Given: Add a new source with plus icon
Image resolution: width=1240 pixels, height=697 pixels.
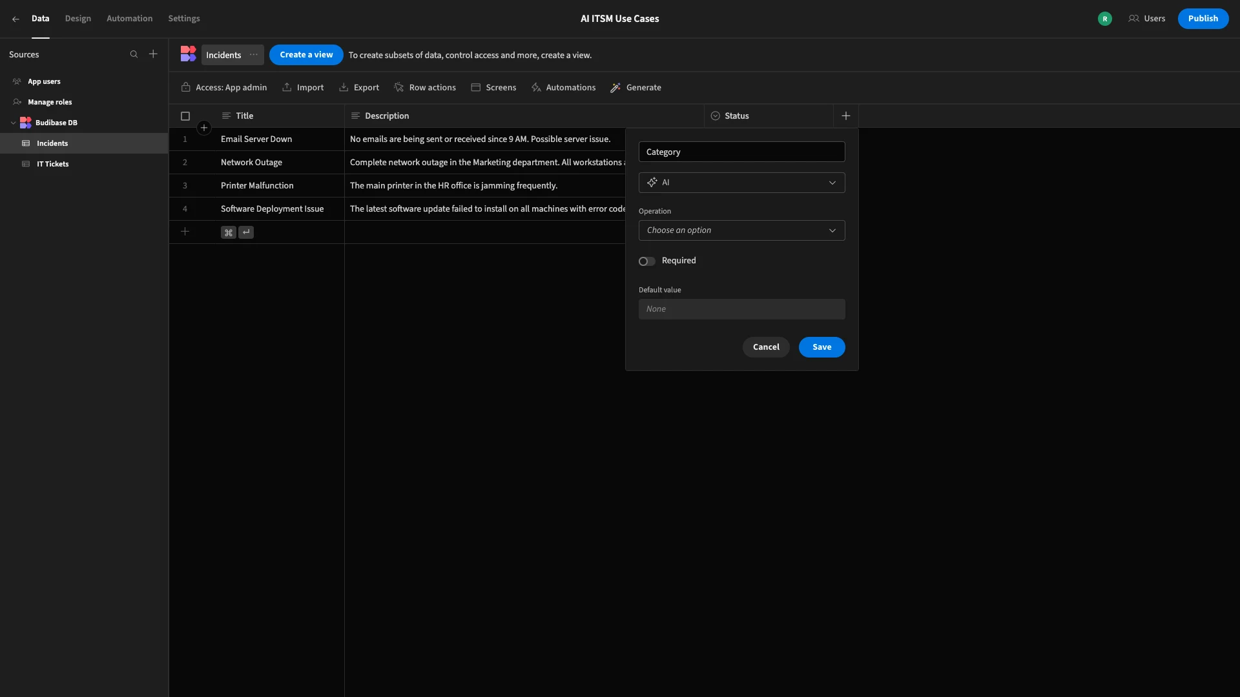Looking at the screenshot, I should [x=153, y=54].
